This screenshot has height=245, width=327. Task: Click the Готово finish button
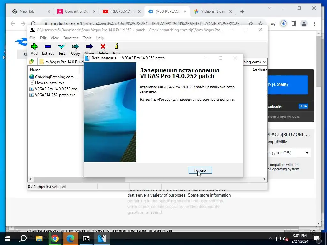point(200,170)
